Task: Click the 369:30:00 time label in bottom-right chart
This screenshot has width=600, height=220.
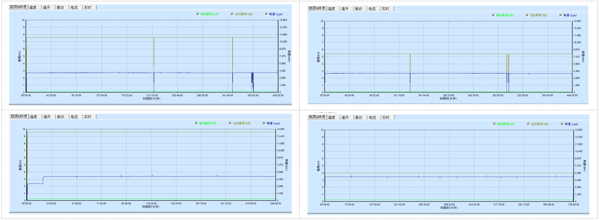Action: 449,204
